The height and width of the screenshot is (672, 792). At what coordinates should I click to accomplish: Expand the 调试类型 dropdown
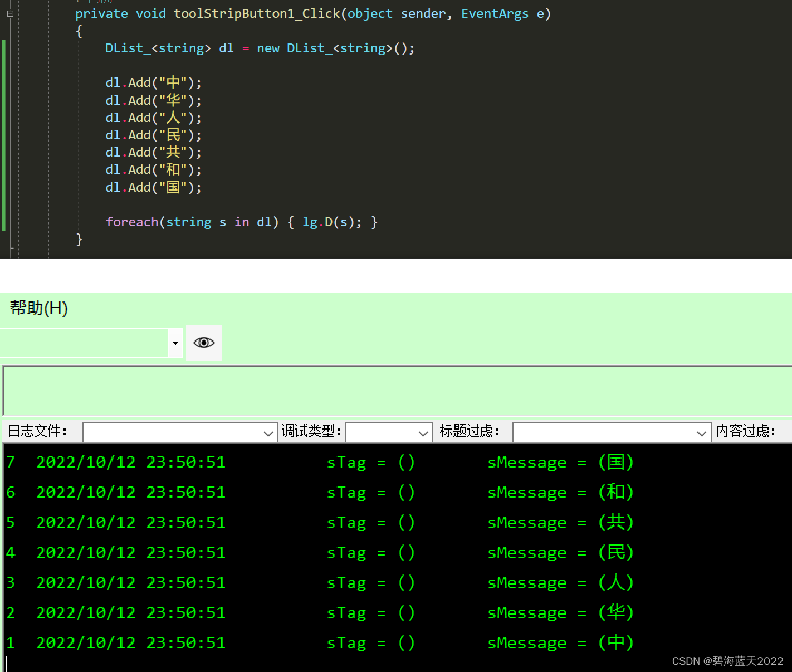pyautogui.click(x=423, y=432)
